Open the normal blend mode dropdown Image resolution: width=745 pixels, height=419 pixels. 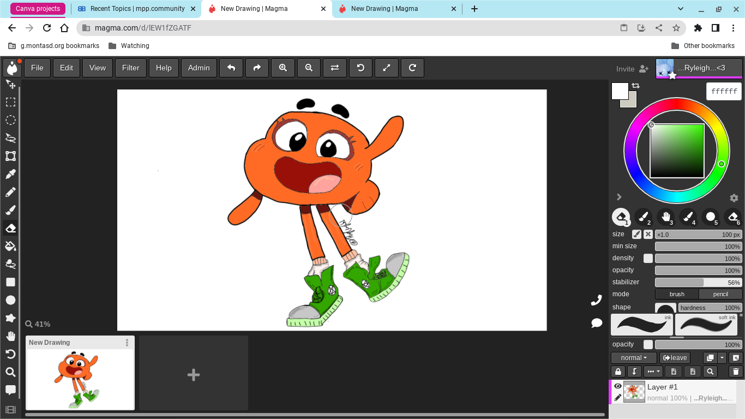point(634,358)
